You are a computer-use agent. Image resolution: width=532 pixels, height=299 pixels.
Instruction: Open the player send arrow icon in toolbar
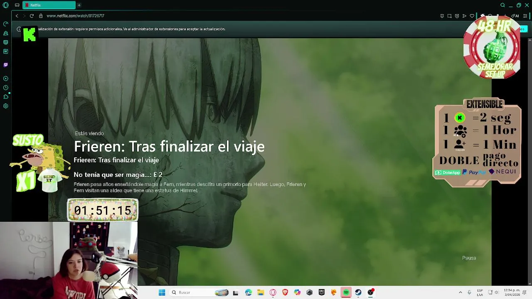coord(464,16)
